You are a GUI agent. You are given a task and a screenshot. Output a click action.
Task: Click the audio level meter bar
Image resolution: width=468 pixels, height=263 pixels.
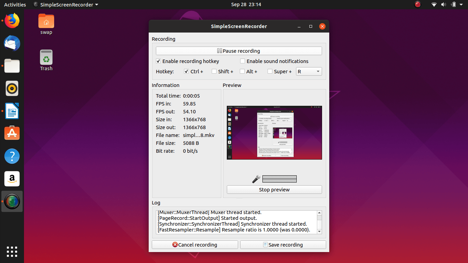pyautogui.click(x=279, y=179)
